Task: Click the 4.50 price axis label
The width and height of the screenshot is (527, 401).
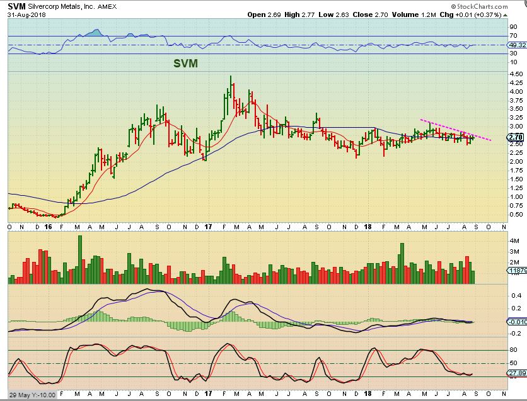Action: click(516, 74)
